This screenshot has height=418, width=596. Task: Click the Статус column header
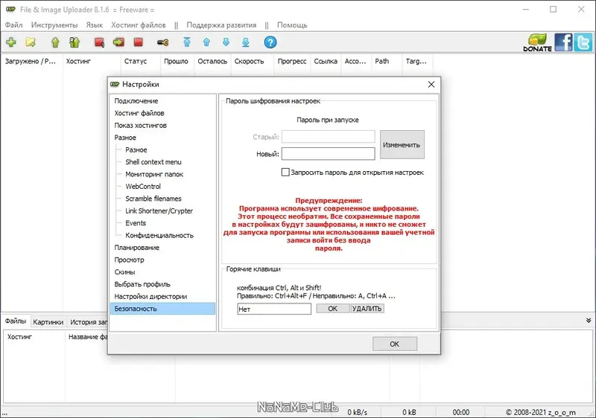140,61
